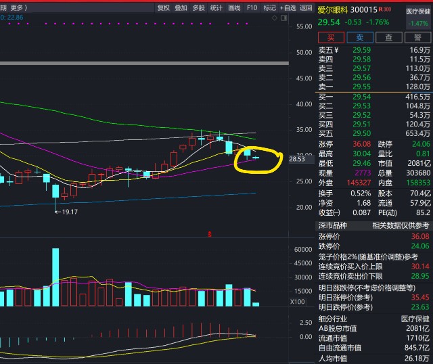The image size is (433, 364).
Task: Open the 复权 price adjustment menu
Action: click(x=163, y=8)
